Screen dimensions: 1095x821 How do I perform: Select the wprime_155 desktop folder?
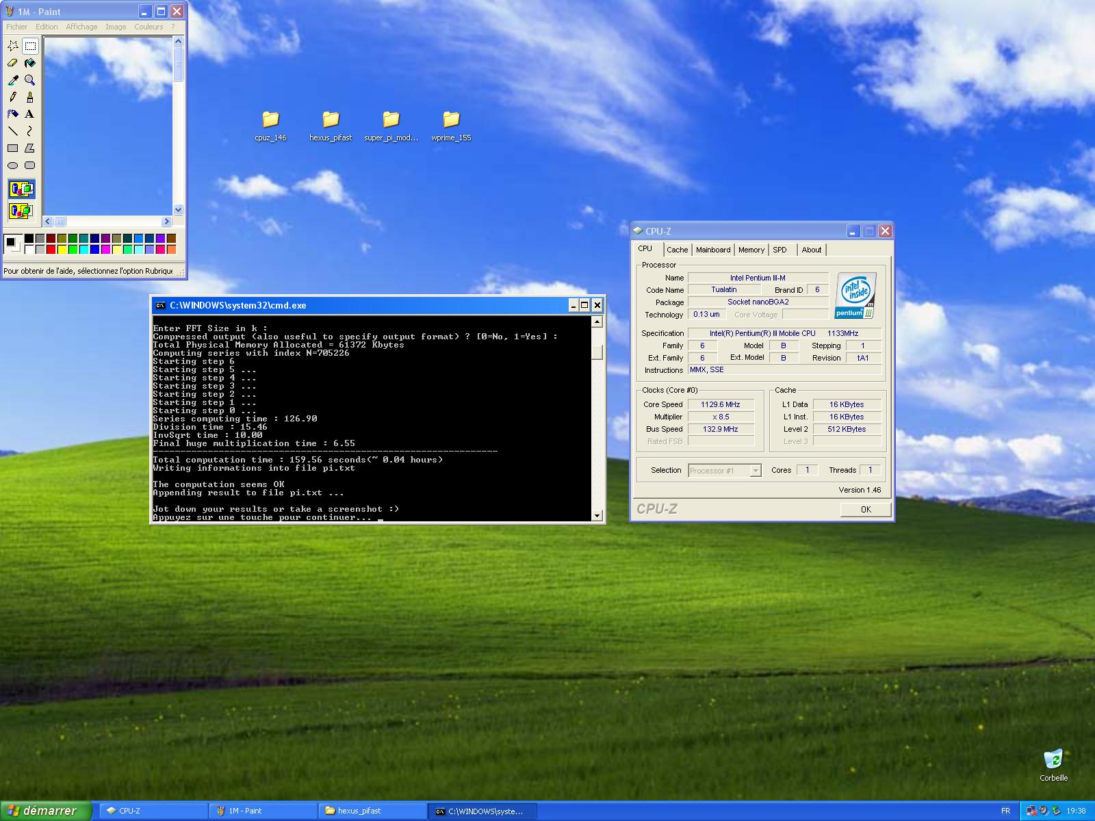point(451,126)
